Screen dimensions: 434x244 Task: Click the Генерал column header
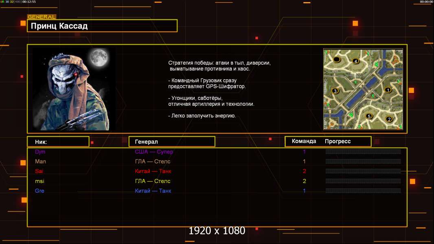click(172, 142)
